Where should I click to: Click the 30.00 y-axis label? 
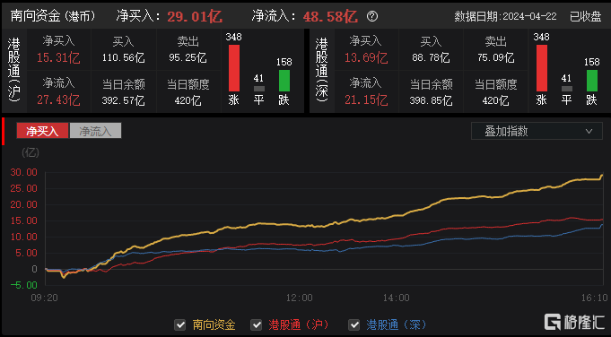click(x=23, y=172)
